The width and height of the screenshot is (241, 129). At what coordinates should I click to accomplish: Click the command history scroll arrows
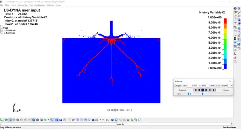point(231,124)
